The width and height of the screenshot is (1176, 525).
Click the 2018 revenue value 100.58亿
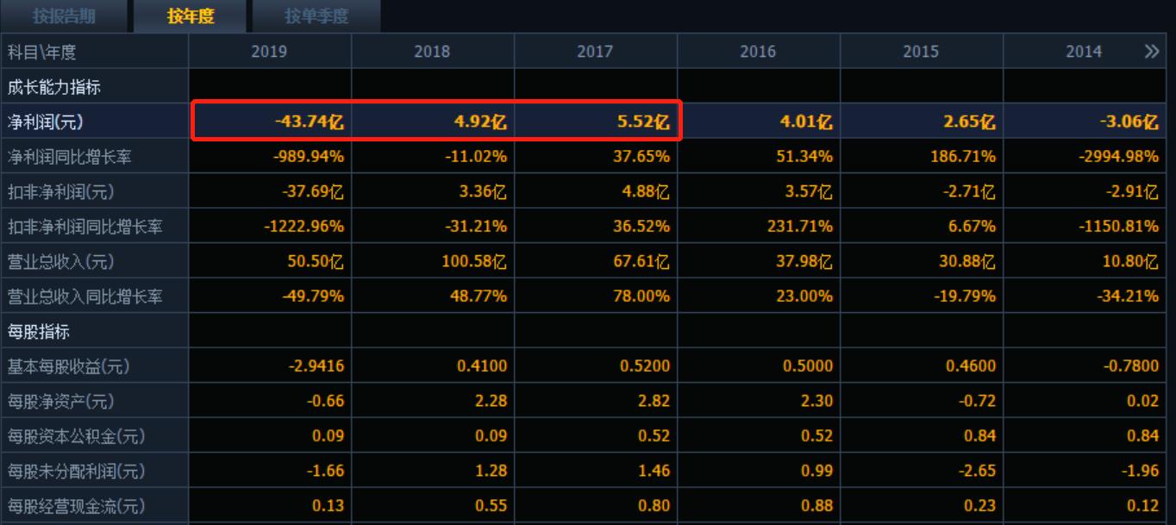click(472, 261)
